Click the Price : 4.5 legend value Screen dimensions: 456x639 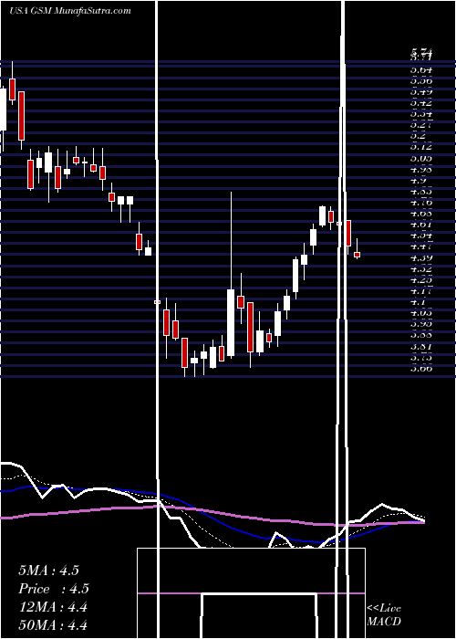coord(54,589)
